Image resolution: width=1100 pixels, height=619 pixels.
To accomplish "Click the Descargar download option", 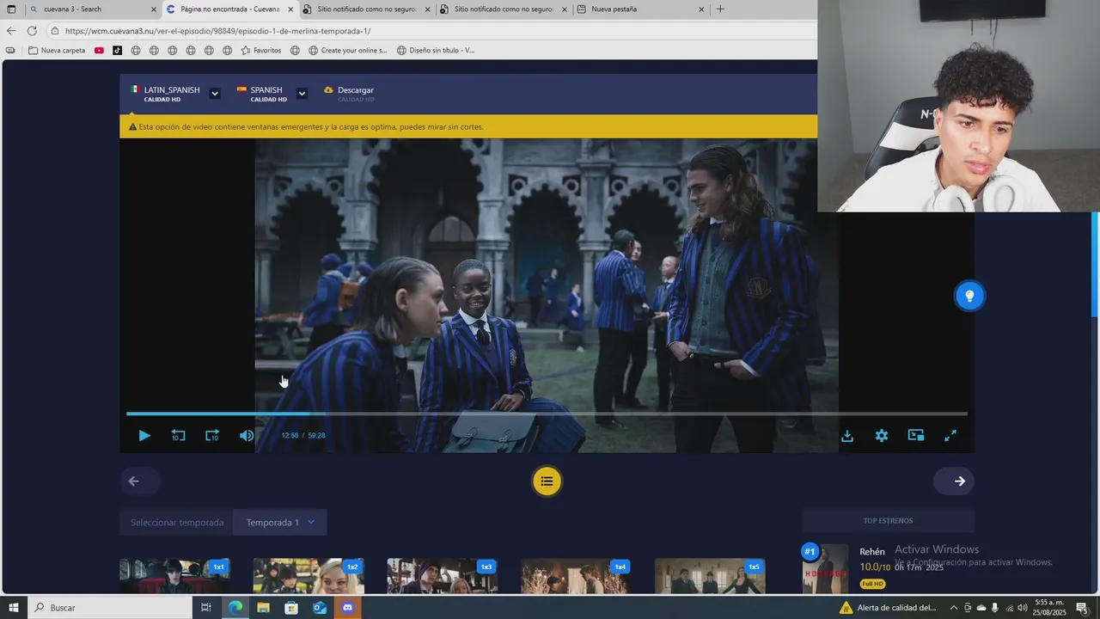I will click(x=349, y=94).
